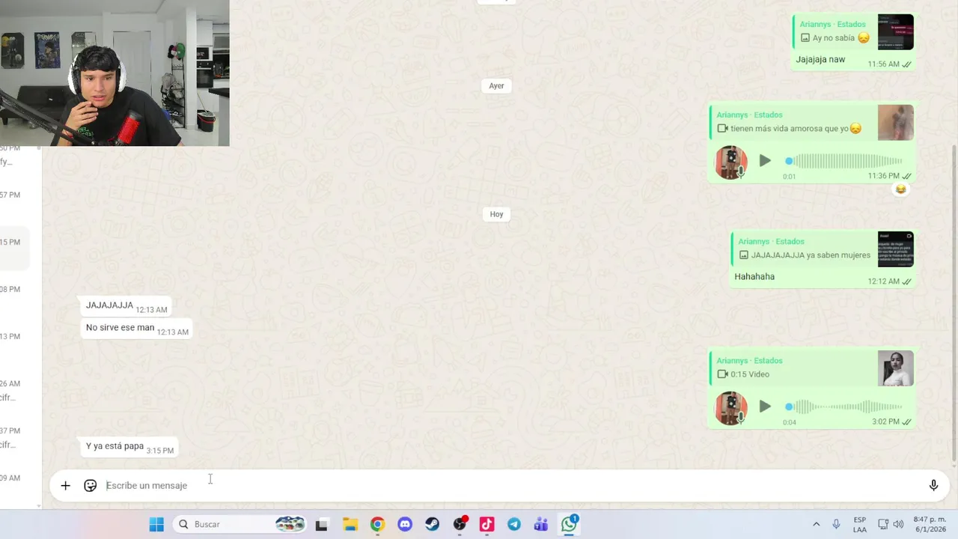Screen dimensions: 958x539
Task: Open quoted '0:15 Video' status reply
Action: click(812, 368)
